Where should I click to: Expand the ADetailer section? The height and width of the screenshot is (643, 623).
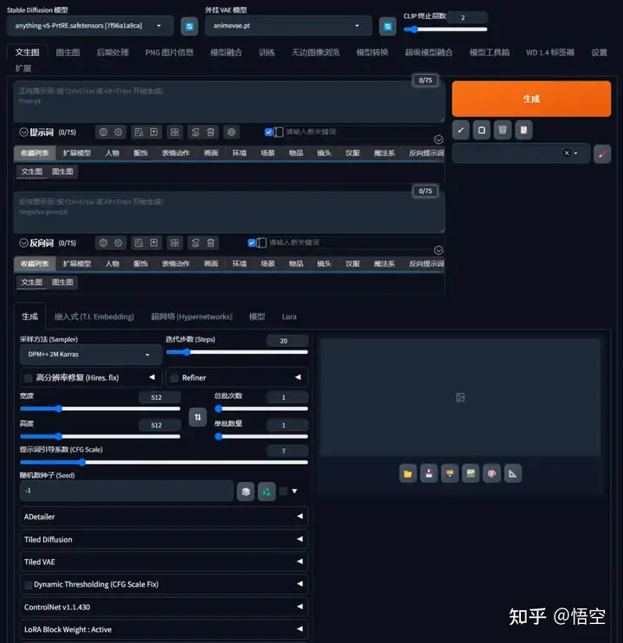click(164, 517)
